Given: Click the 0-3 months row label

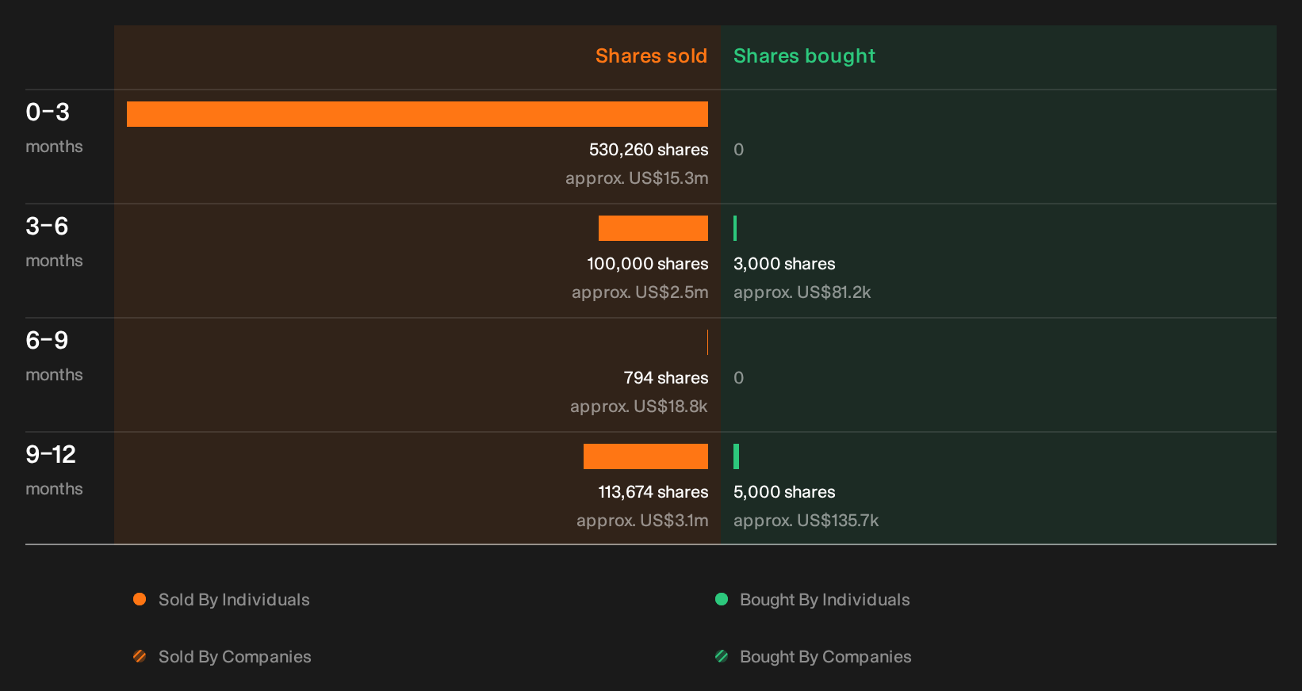Looking at the screenshot, I should point(54,128).
